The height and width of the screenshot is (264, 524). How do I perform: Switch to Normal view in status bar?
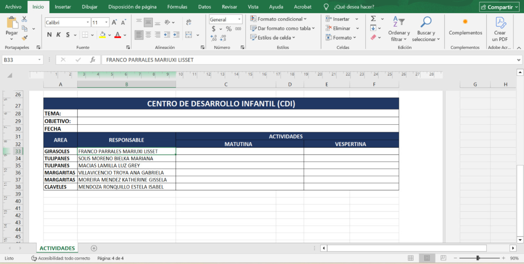coord(411,258)
